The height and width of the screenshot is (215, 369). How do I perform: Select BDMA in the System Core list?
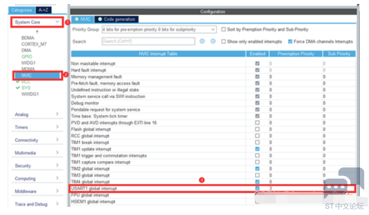click(x=28, y=38)
